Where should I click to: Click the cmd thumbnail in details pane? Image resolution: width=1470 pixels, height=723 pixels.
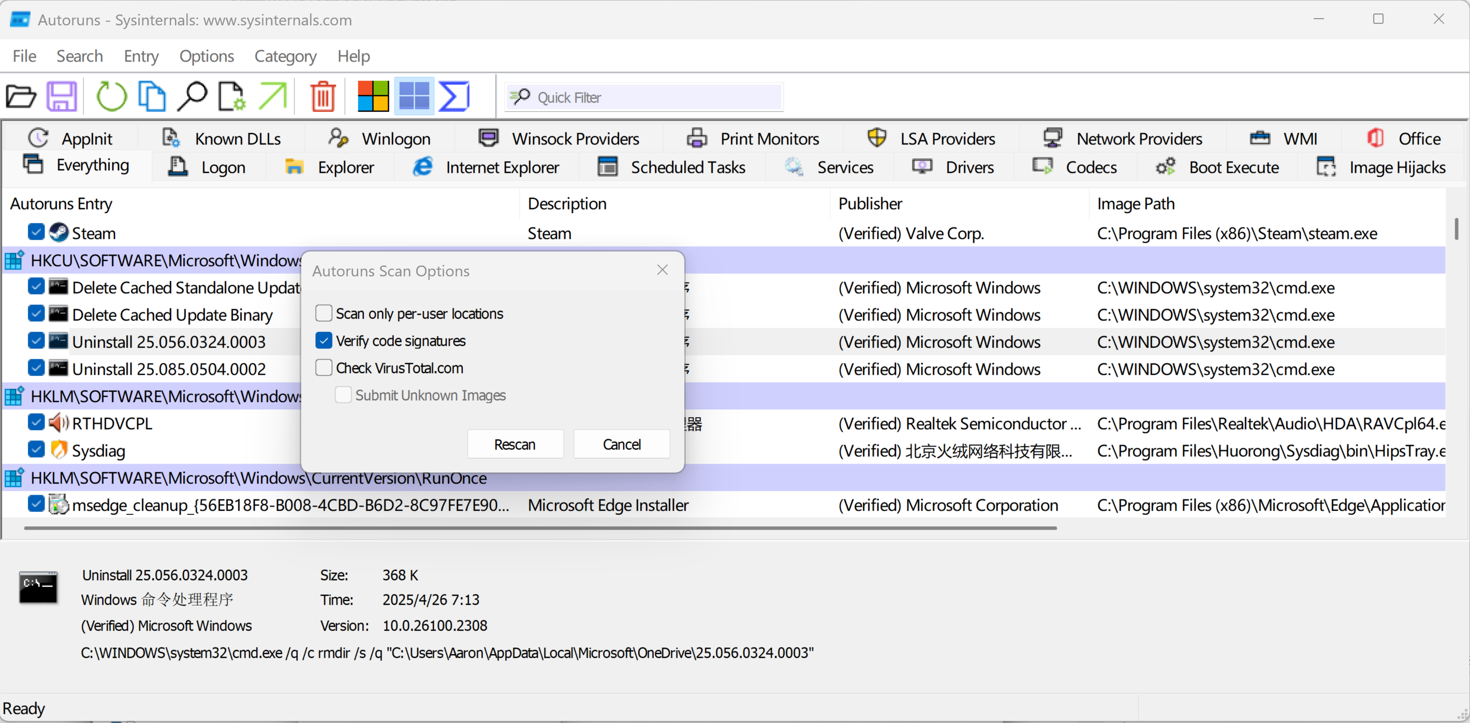pos(38,587)
